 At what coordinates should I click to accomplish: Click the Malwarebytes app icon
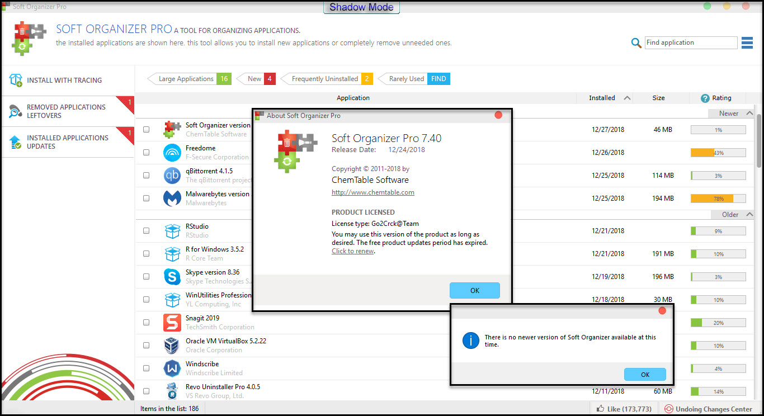click(x=172, y=198)
